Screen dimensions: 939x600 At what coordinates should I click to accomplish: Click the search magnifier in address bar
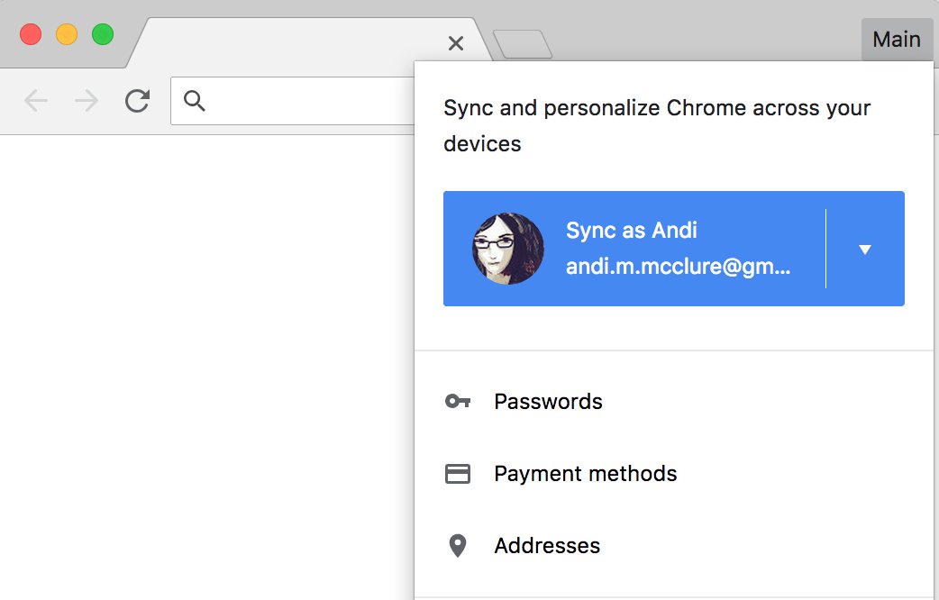(x=195, y=101)
